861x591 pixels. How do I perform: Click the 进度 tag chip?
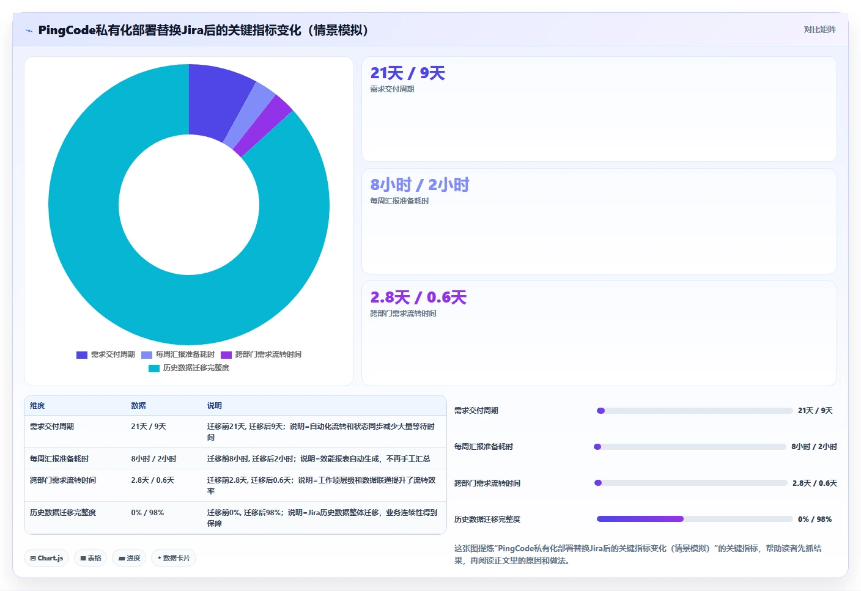click(x=129, y=558)
